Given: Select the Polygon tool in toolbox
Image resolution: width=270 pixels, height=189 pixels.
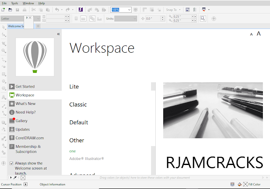Looking at the screenshot, I should point(4,88).
